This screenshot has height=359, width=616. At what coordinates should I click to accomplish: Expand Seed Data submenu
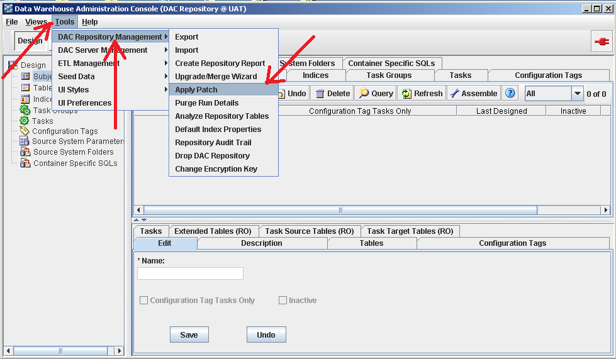pyautogui.click(x=110, y=77)
